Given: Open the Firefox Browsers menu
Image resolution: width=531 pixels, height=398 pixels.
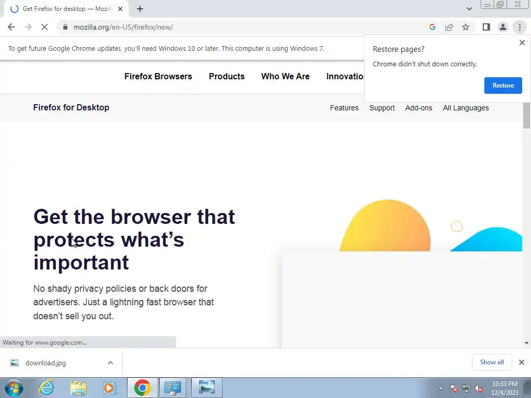Looking at the screenshot, I should (x=158, y=76).
